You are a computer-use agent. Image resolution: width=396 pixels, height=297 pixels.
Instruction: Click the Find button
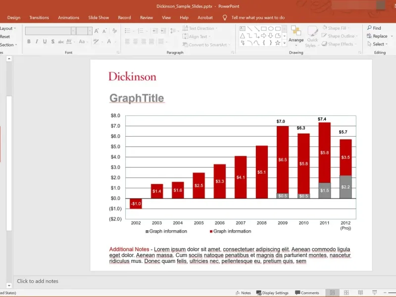[374, 28]
